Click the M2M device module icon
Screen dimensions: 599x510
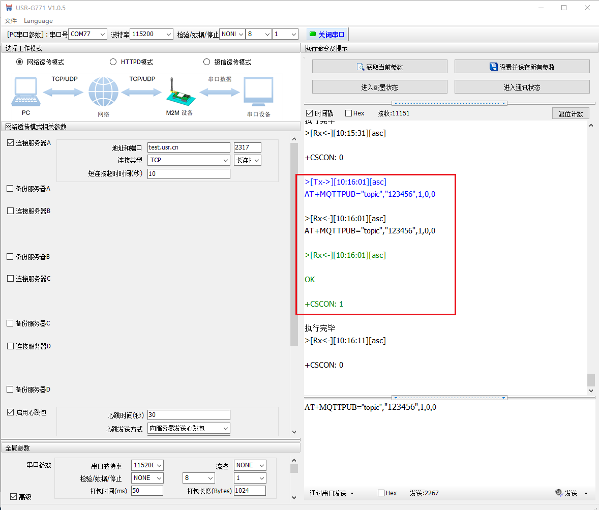tap(179, 93)
